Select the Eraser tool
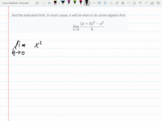The width and height of the screenshot is (162, 121). [55, 2]
